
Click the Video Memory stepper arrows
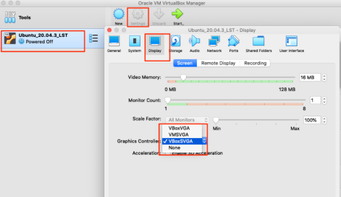324,77
